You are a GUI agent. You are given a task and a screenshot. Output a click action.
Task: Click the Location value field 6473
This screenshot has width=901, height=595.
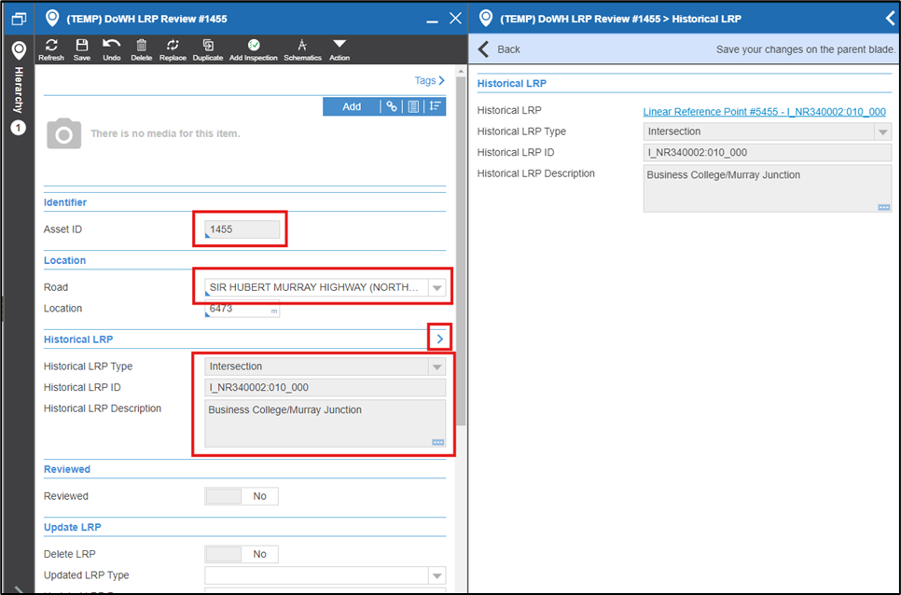coord(243,309)
